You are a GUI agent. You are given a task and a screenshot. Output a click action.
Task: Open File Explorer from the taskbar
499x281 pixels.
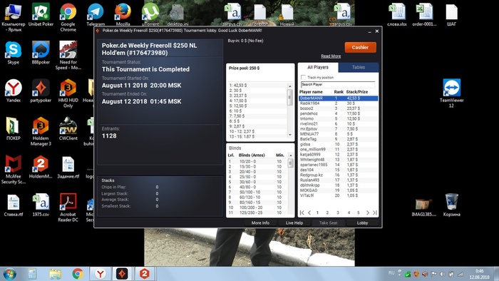click(x=55, y=274)
